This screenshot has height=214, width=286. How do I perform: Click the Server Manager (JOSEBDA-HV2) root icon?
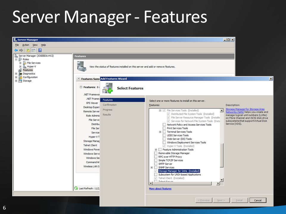point(16,56)
